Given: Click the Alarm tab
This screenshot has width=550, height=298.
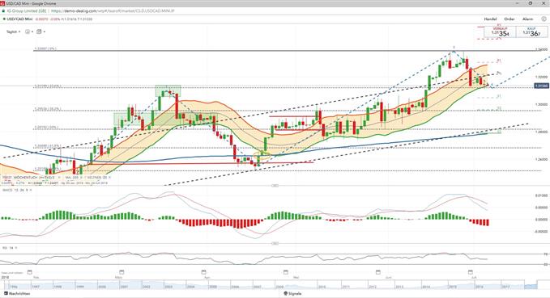Looking at the screenshot, I should pyautogui.click(x=527, y=19).
